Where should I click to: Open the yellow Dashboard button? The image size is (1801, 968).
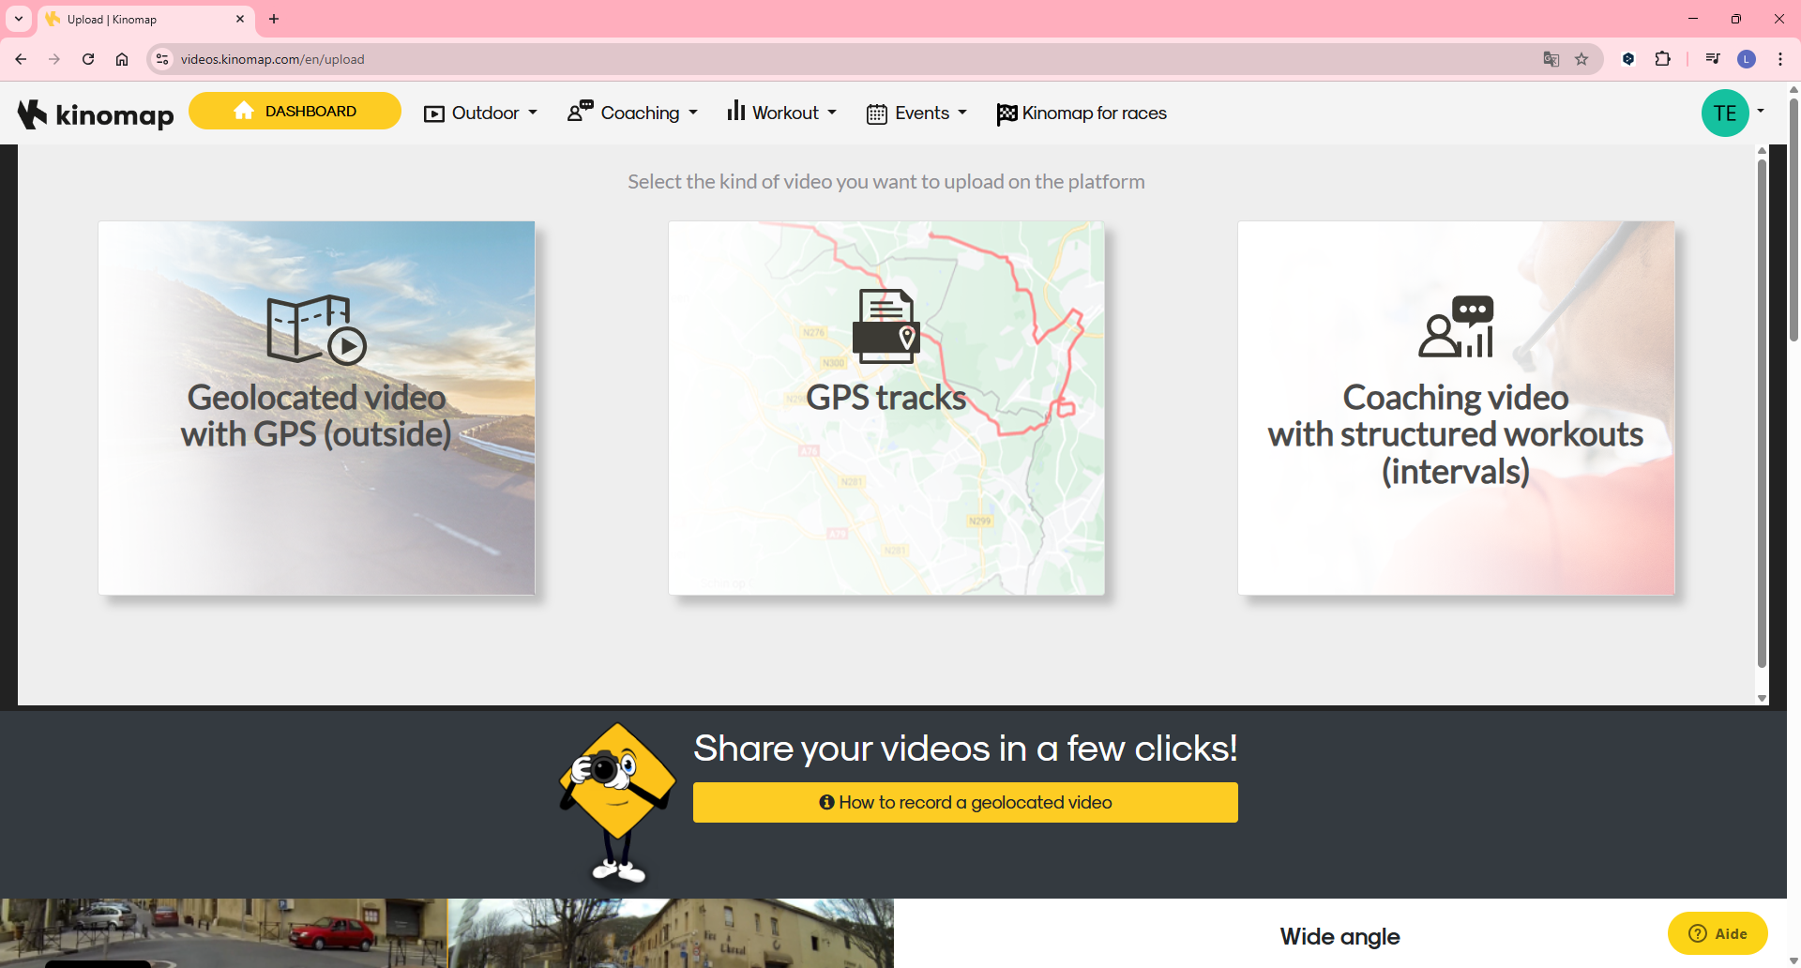295,111
